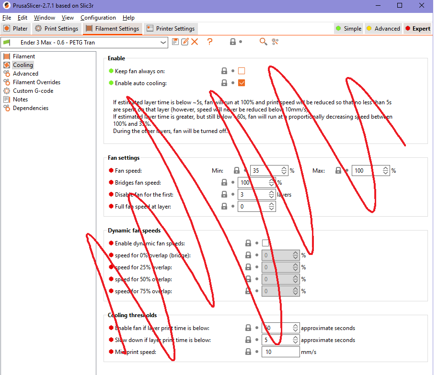Switch to the Printer Settings tab

(x=171, y=28)
